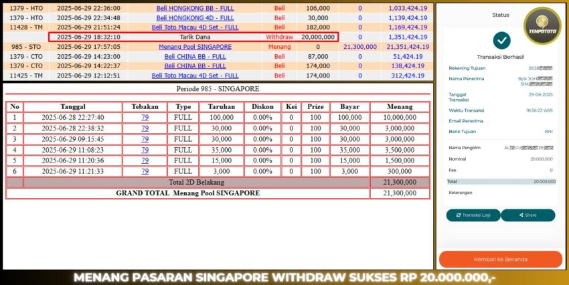Viewport: 569px width, 285px height.
Task: Click the Share button
Action: (528, 215)
